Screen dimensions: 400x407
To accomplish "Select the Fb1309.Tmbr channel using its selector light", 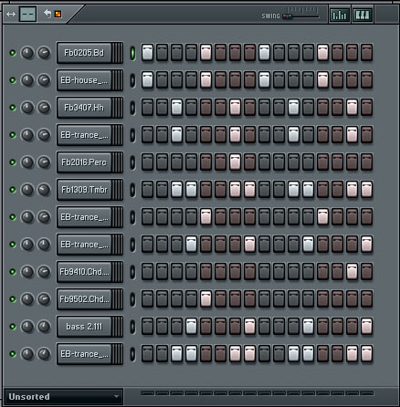I will point(132,190).
